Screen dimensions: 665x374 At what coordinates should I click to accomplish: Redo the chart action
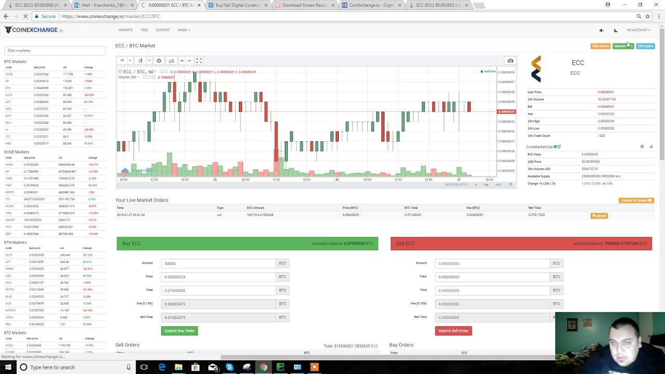pyautogui.click(x=189, y=61)
